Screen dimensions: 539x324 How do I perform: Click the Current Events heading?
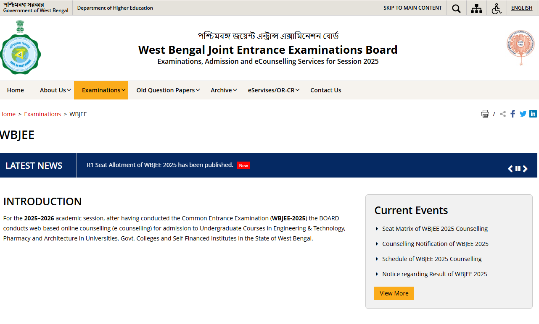411,210
